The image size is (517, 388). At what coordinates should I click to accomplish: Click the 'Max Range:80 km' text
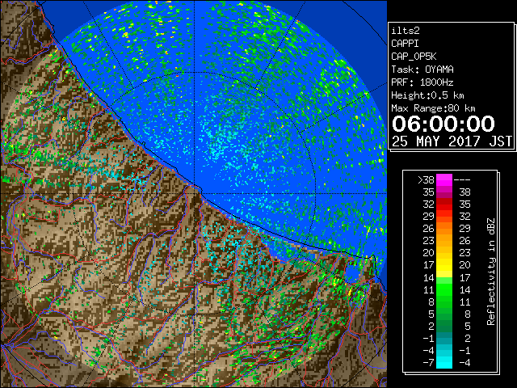[x=433, y=108]
